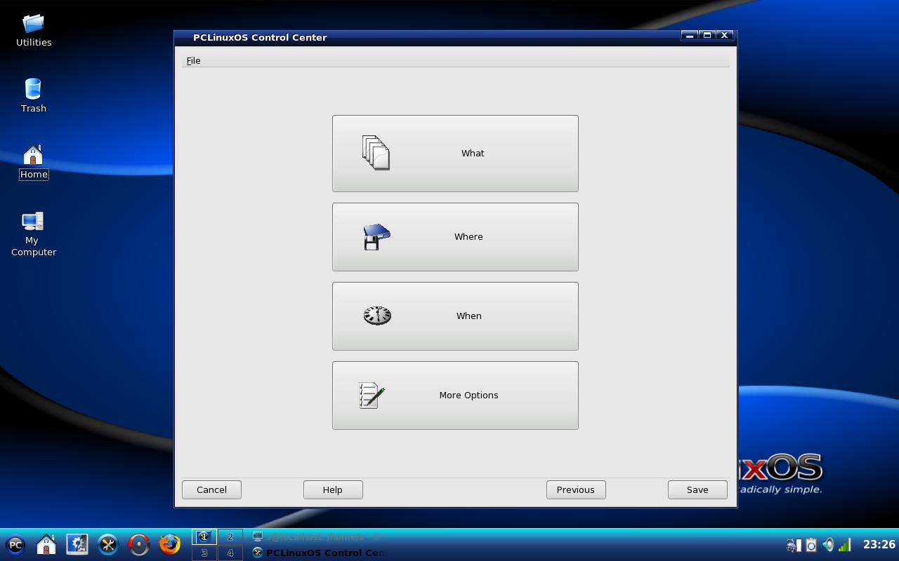The image size is (899, 561).
Task: Launch Firefox from the panel
Action: pos(170,545)
